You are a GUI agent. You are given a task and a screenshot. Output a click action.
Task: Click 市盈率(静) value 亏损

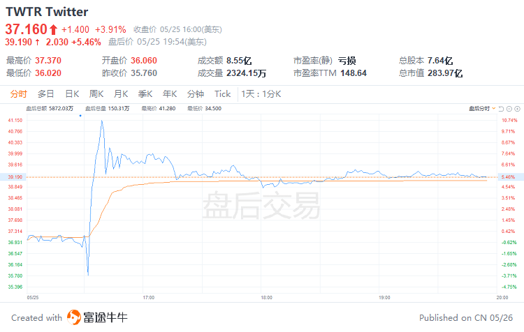347,61
